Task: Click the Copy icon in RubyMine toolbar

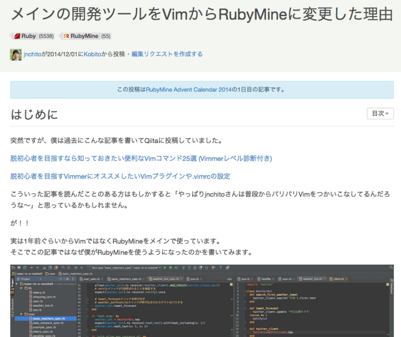Action: coord(50,268)
